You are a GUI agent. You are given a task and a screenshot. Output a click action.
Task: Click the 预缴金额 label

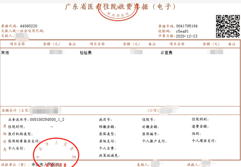(107, 127)
